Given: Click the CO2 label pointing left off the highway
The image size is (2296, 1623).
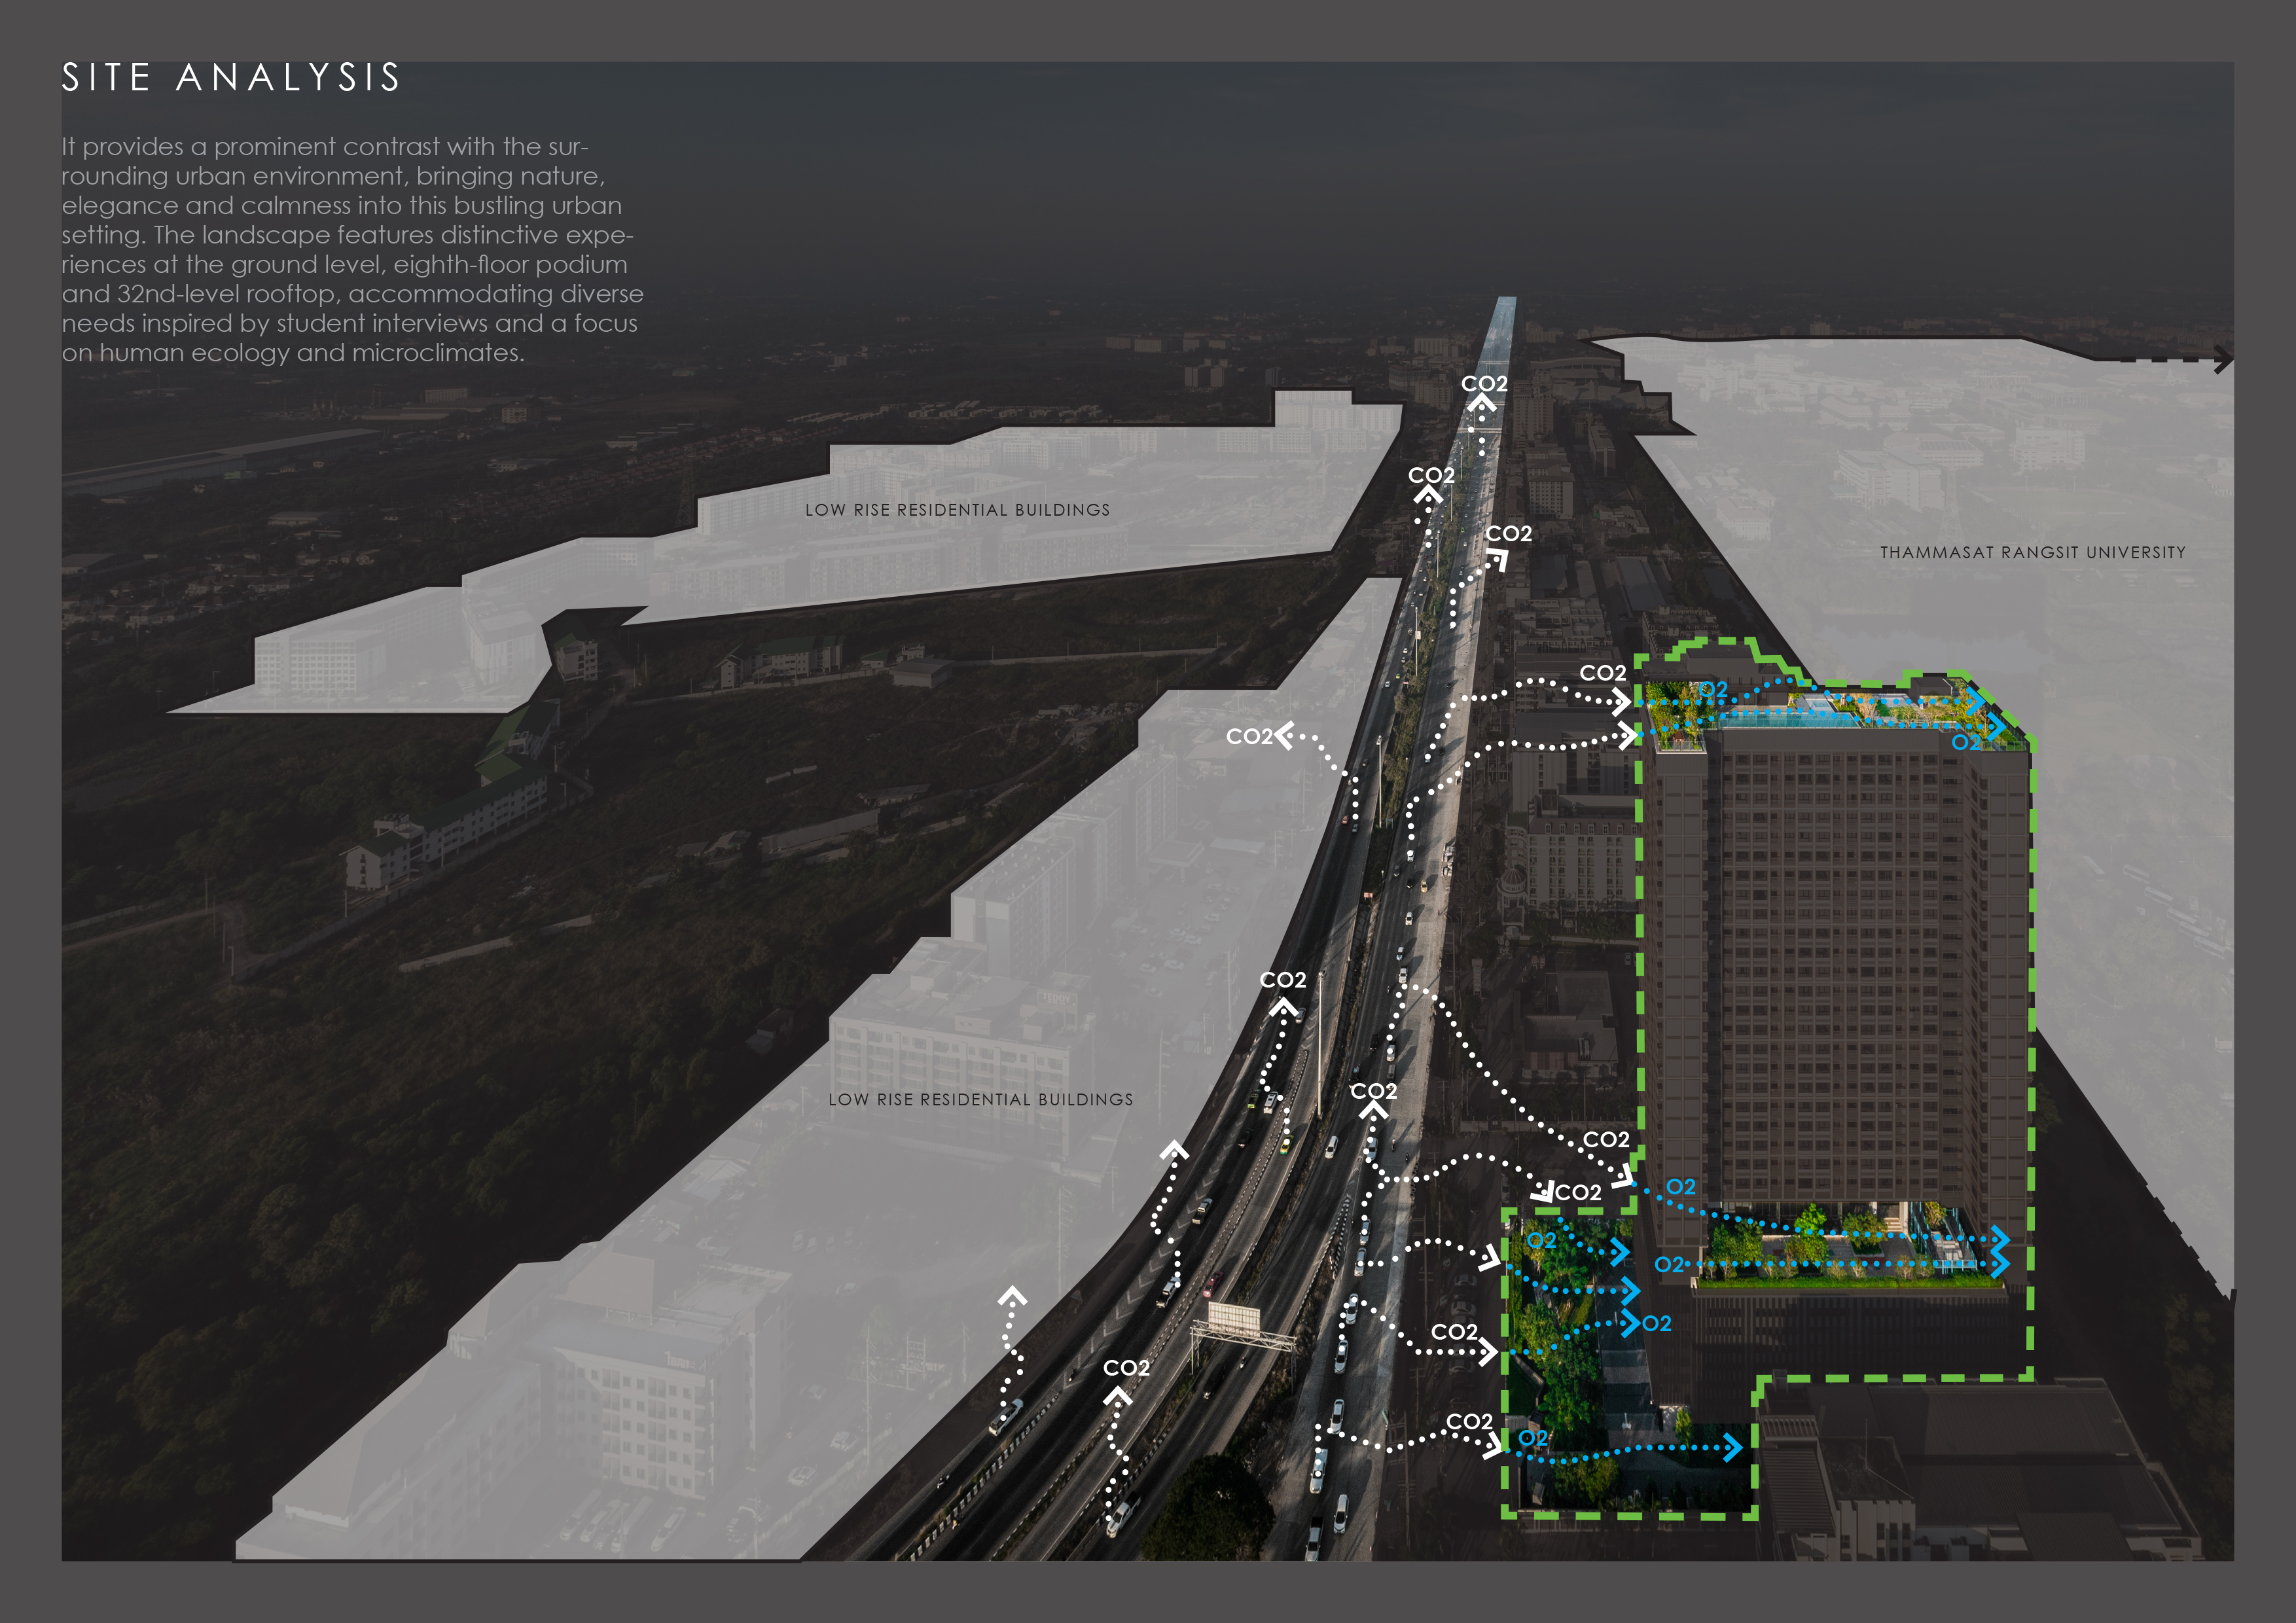Looking at the screenshot, I should point(1249,737).
